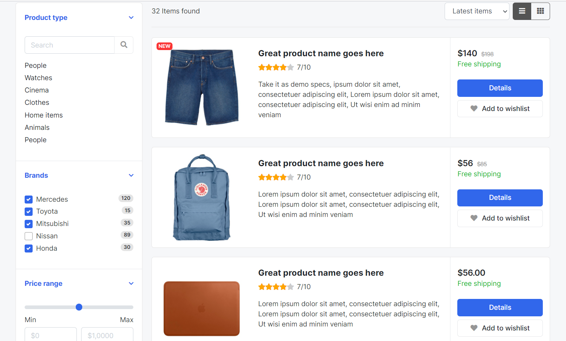566x341 pixels.
Task: Open the first product's title link
Action: pyautogui.click(x=321, y=54)
